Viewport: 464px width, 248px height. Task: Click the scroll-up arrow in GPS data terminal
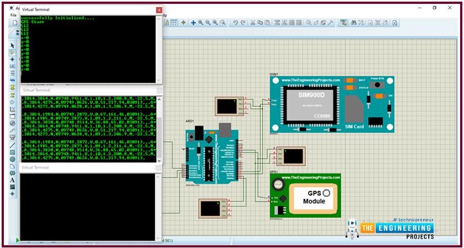[159, 99]
